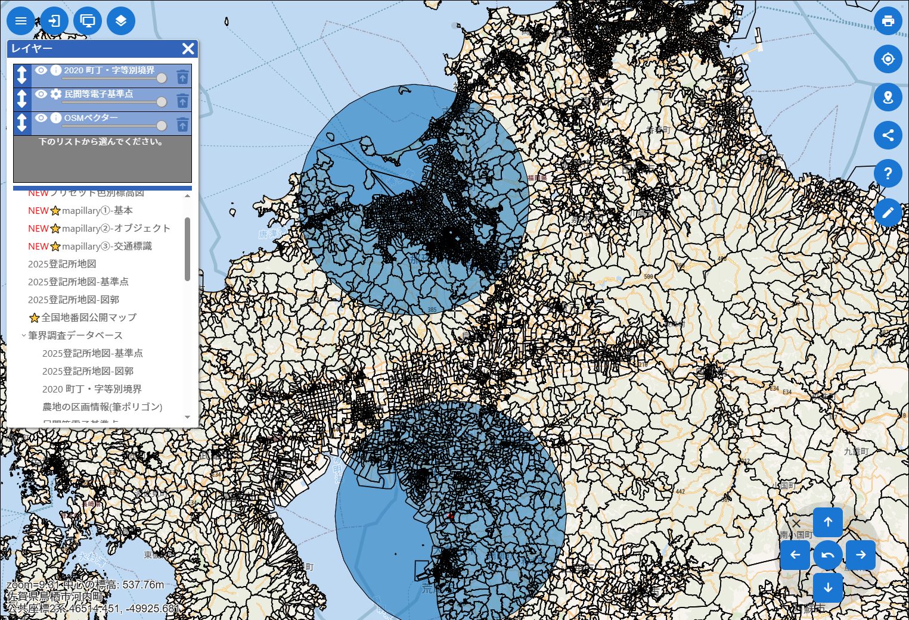909x620 pixels.
Task: Locate current position with the GPS target icon
Action: 888,60
